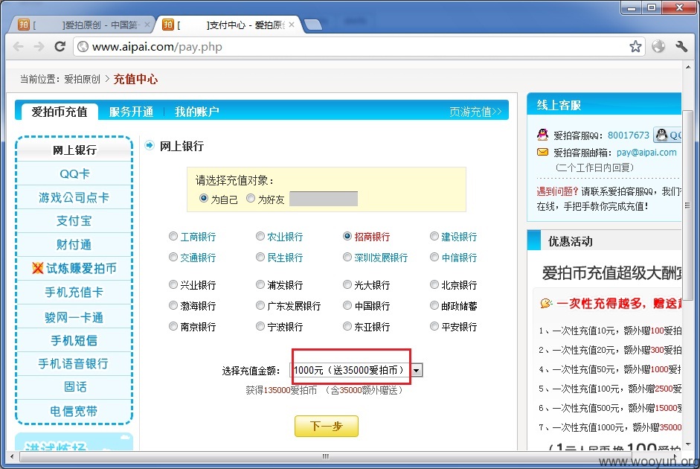Click the globe extension icon
Viewport: 700px width, 469px height.
pyautogui.click(x=658, y=46)
